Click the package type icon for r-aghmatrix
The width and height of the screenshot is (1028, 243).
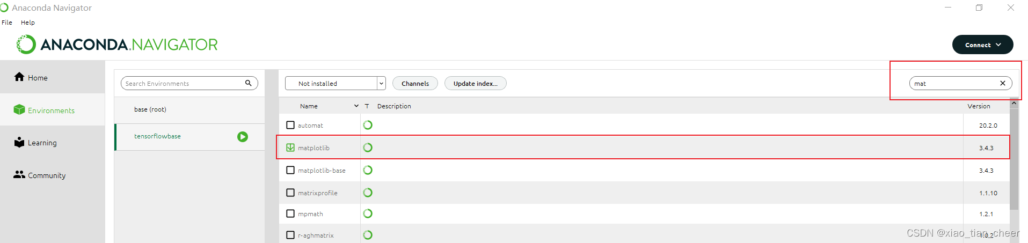click(x=368, y=235)
